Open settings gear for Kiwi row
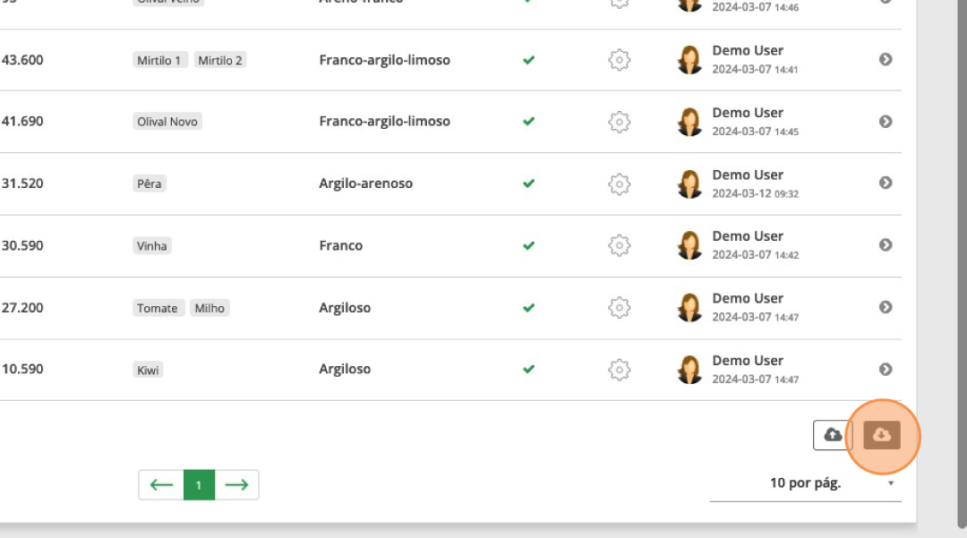Viewport: 967px width, 538px height. [619, 370]
